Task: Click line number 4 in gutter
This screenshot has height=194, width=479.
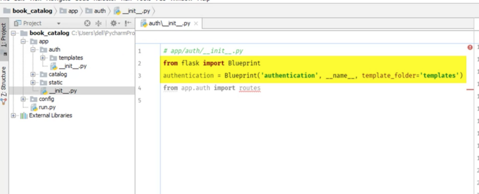Action: pos(139,88)
